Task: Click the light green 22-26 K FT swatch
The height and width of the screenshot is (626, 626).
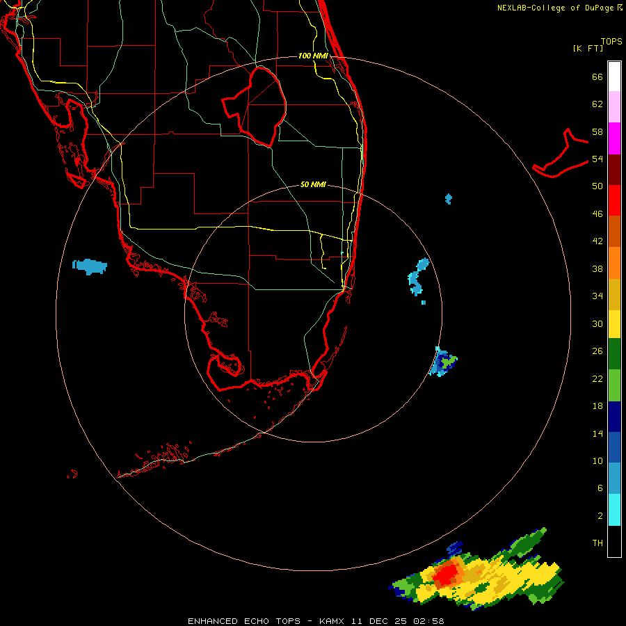Action: [x=614, y=385]
